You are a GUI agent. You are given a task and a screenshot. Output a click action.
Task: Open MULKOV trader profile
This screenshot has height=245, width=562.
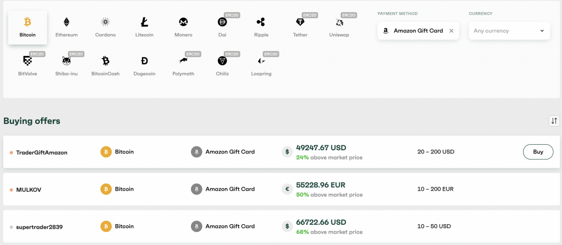coord(29,190)
